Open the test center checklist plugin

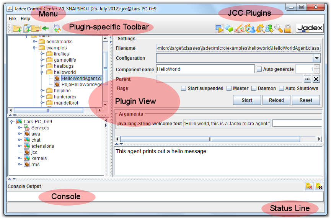[239, 28]
